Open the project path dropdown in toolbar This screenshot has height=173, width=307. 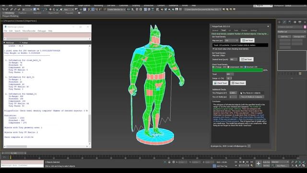pyautogui.click(x=203, y=10)
